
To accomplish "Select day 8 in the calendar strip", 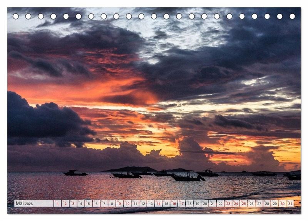I will (112, 204).
